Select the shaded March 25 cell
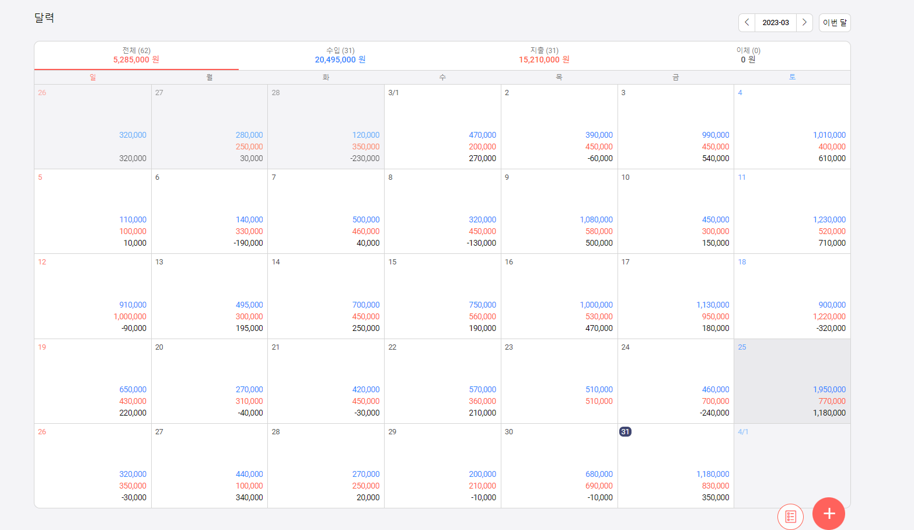The width and height of the screenshot is (914, 530). click(x=792, y=381)
